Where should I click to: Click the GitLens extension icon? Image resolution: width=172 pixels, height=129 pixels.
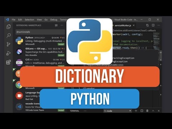(19, 52)
